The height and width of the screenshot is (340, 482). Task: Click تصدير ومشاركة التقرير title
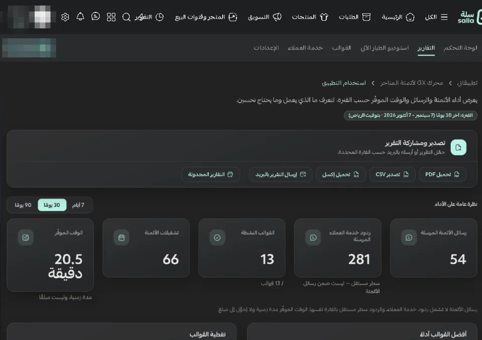(x=415, y=143)
